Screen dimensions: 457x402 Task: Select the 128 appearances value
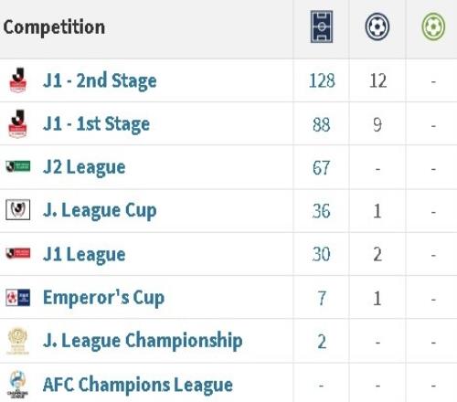coord(322,80)
